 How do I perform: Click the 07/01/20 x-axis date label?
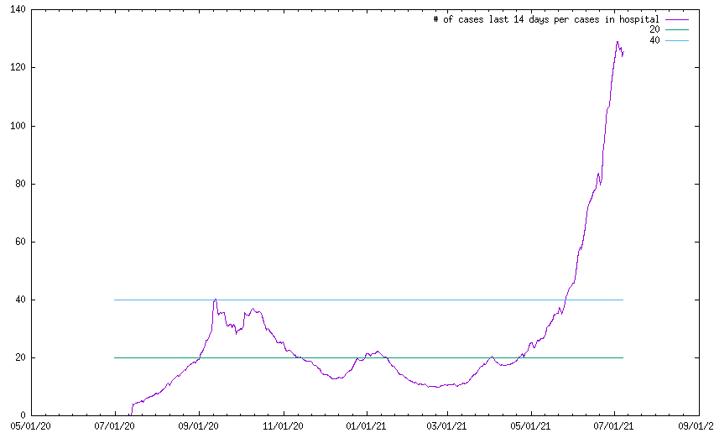click(115, 426)
